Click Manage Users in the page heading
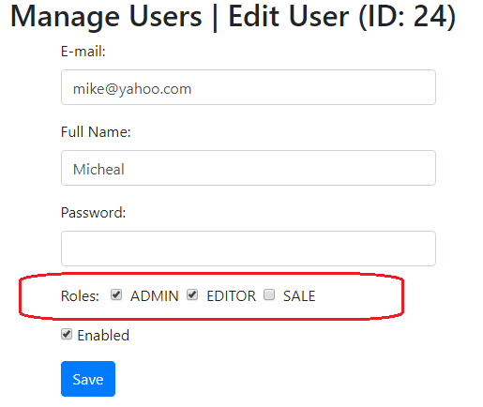This screenshot has height=407, width=483. (x=106, y=17)
